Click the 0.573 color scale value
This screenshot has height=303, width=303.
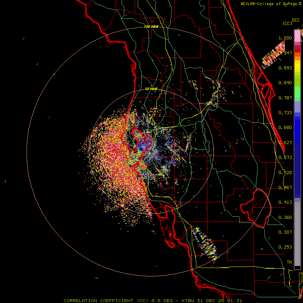click(285, 158)
